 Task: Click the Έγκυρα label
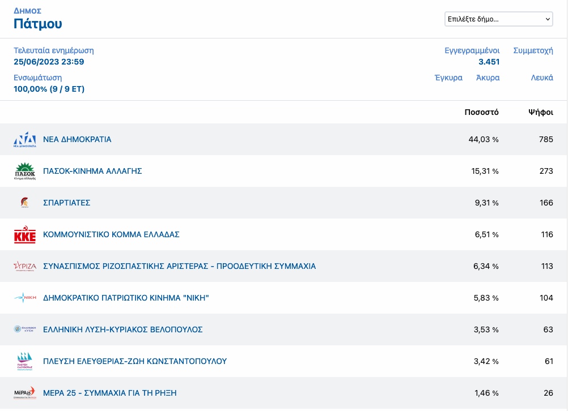pyautogui.click(x=448, y=78)
